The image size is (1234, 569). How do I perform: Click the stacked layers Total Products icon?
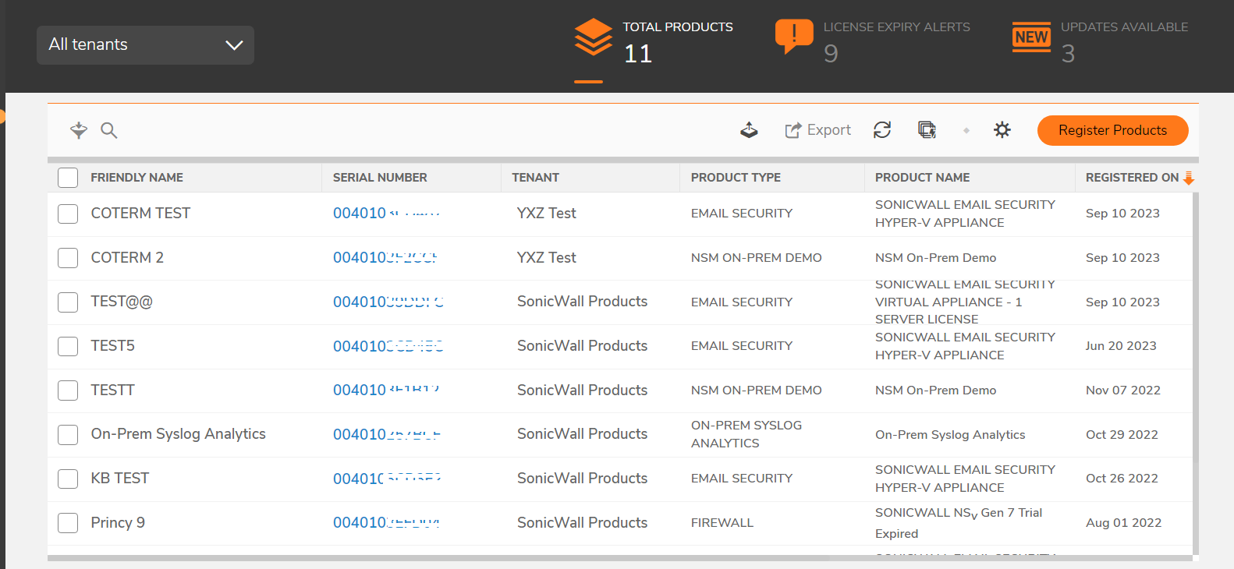pos(594,37)
